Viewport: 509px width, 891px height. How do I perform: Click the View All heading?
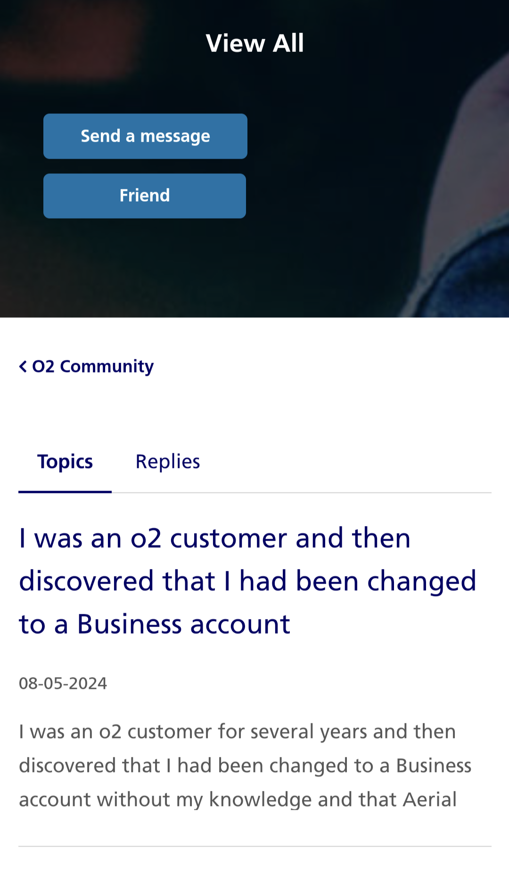(x=254, y=42)
